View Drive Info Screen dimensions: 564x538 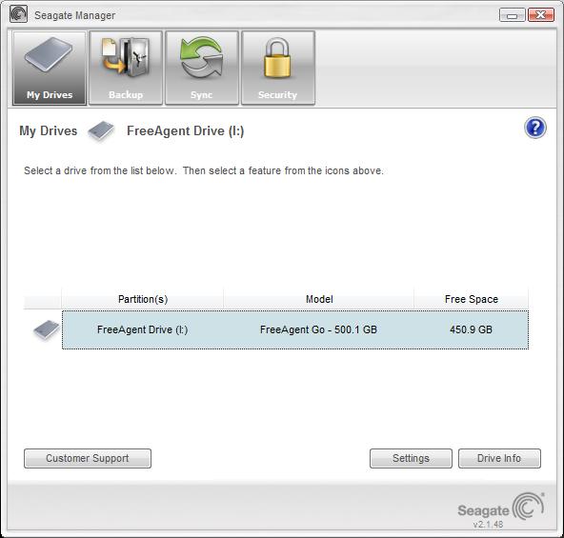[x=499, y=458]
